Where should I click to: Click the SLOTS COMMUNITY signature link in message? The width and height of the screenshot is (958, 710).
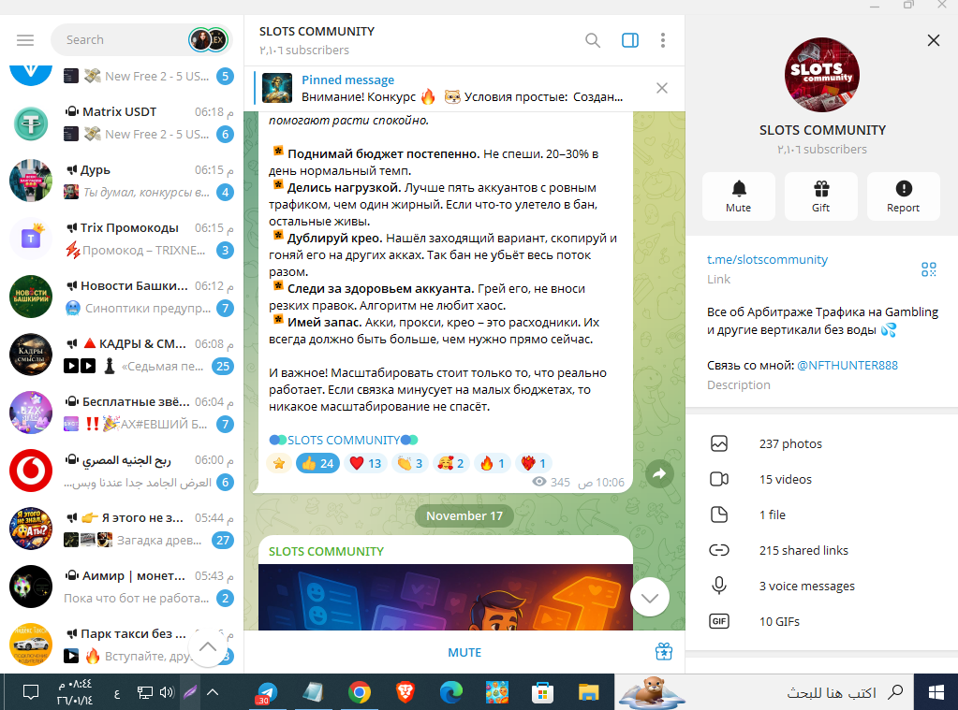point(344,441)
